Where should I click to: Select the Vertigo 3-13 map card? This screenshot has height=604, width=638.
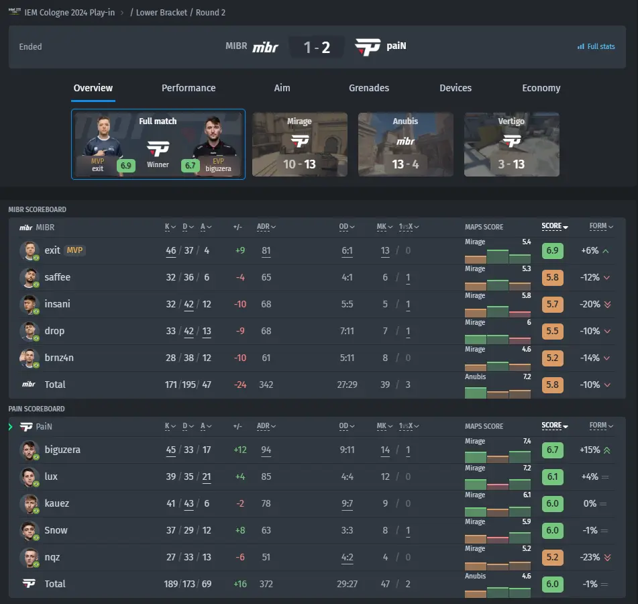point(512,144)
